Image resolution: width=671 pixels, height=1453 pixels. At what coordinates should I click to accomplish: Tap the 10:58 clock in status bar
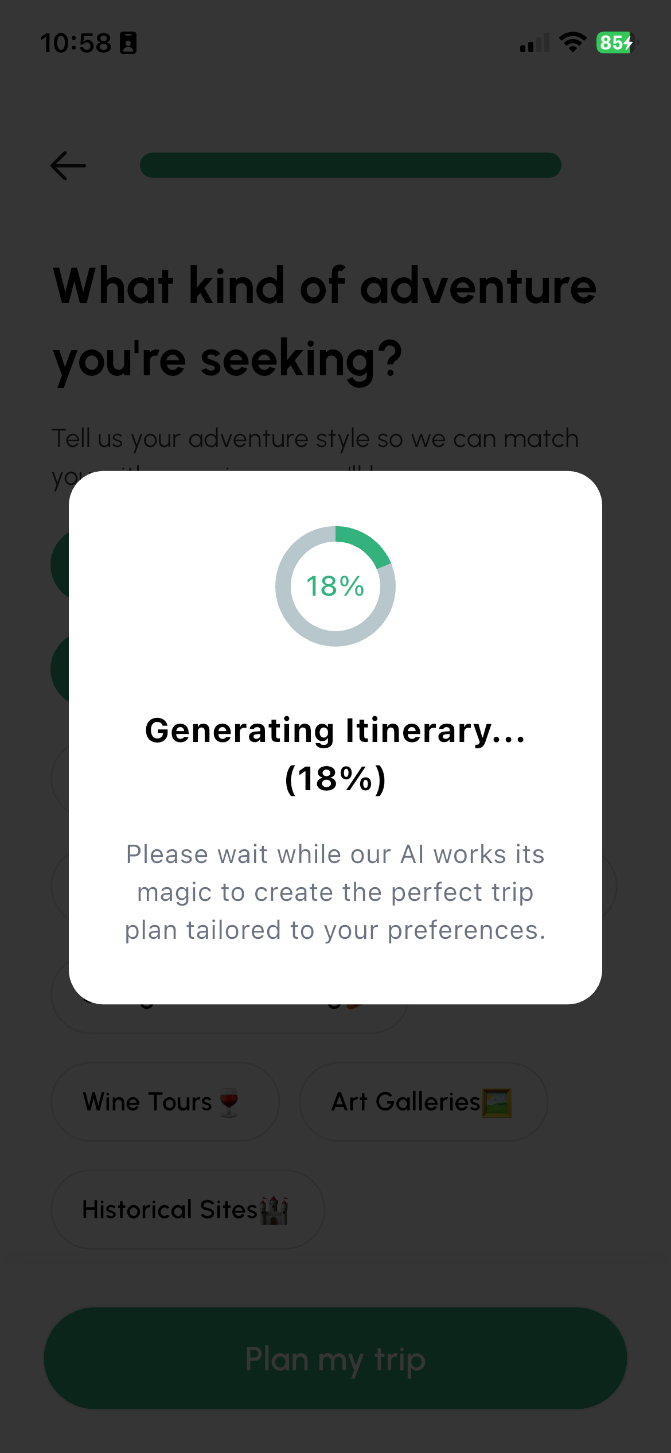(x=77, y=42)
